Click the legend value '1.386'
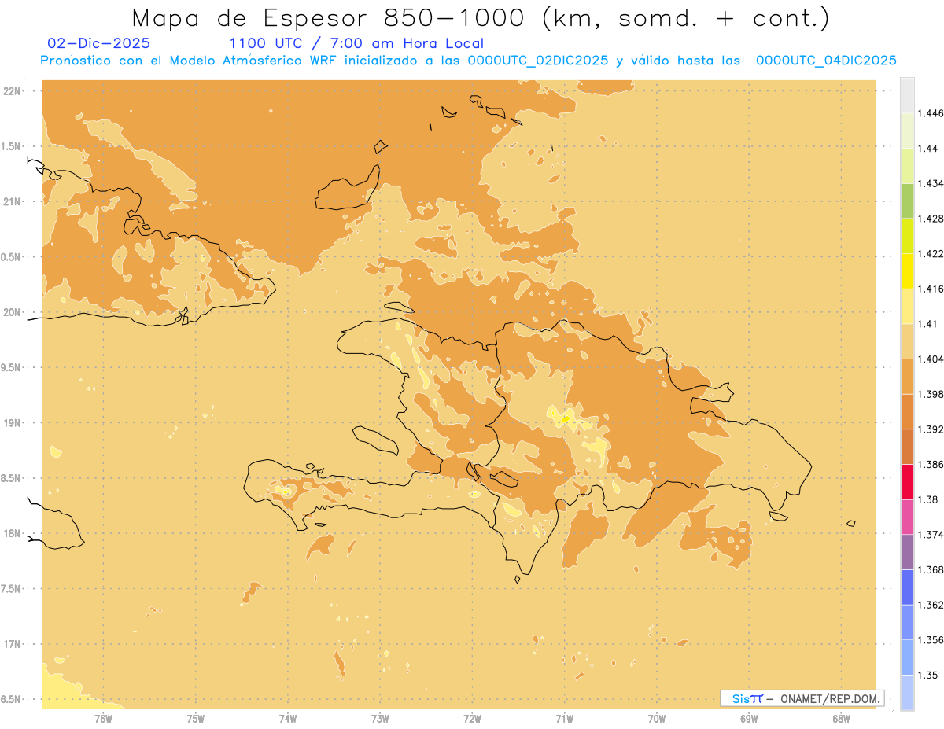The width and height of the screenshot is (944, 729). pos(931,464)
